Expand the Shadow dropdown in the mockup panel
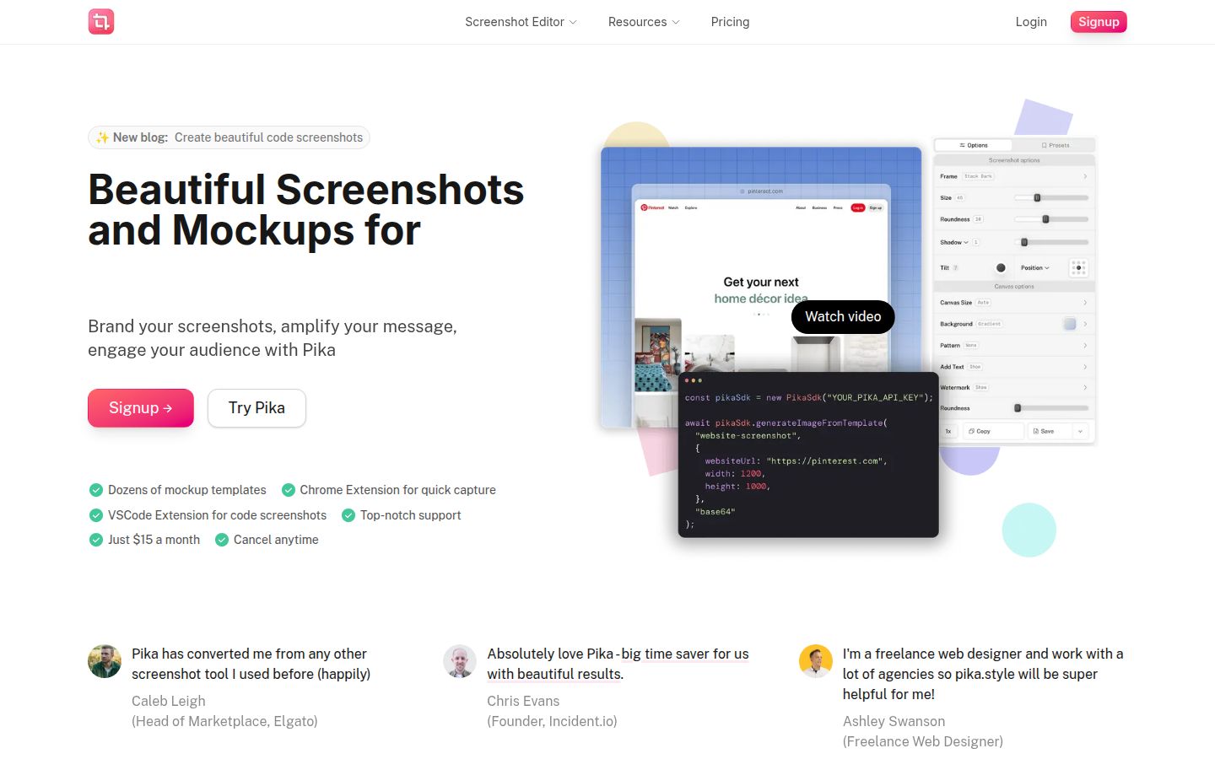The height and width of the screenshot is (759, 1215). click(x=954, y=242)
